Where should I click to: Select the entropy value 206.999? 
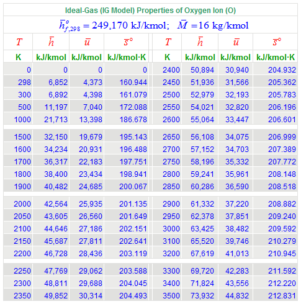point(282,137)
